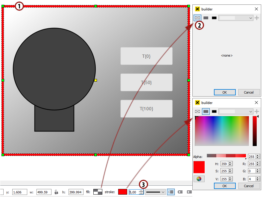
Task: Click the stroke width input showing 5,00
Action: coord(134,192)
